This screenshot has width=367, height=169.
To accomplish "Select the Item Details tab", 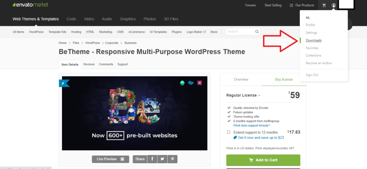I will [70, 65].
